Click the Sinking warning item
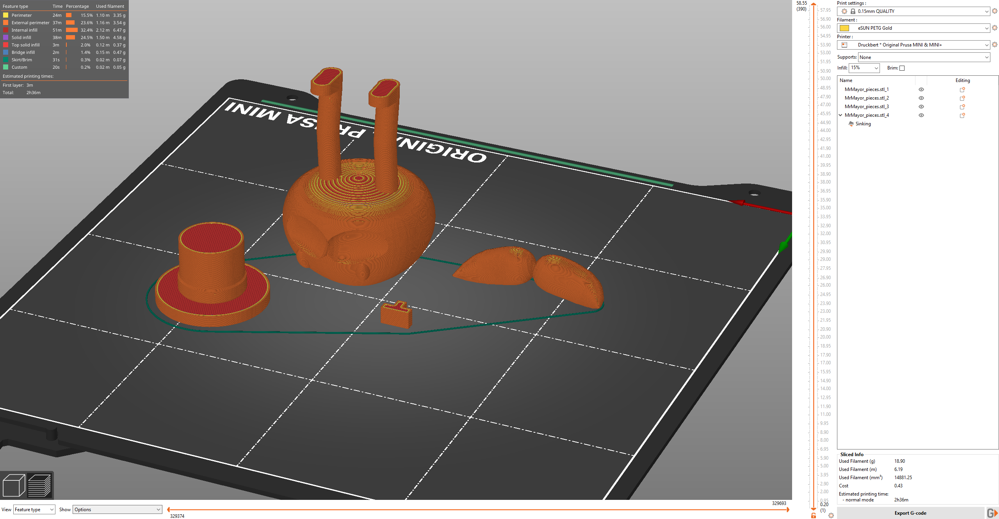The height and width of the screenshot is (519, 999). coord(861,124)
